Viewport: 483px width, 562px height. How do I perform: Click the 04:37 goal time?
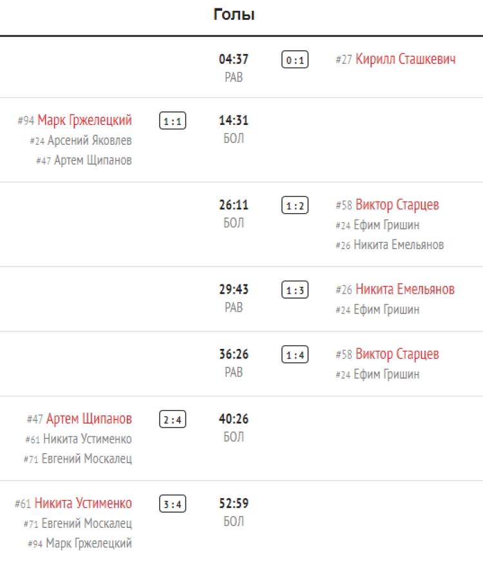tap(234, 59)
